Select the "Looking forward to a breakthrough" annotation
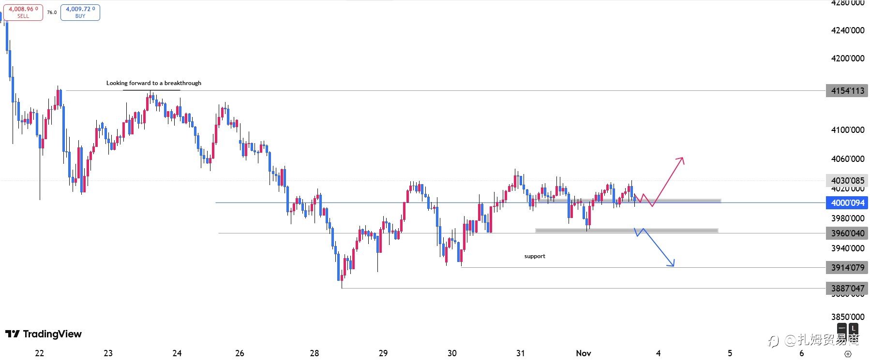 click(154, 83)
